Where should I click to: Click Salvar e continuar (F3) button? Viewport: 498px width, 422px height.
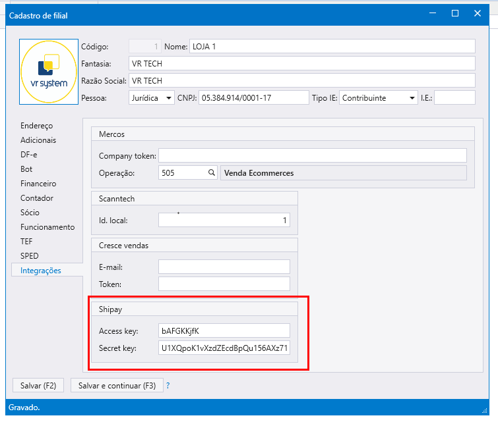point(117,386)
